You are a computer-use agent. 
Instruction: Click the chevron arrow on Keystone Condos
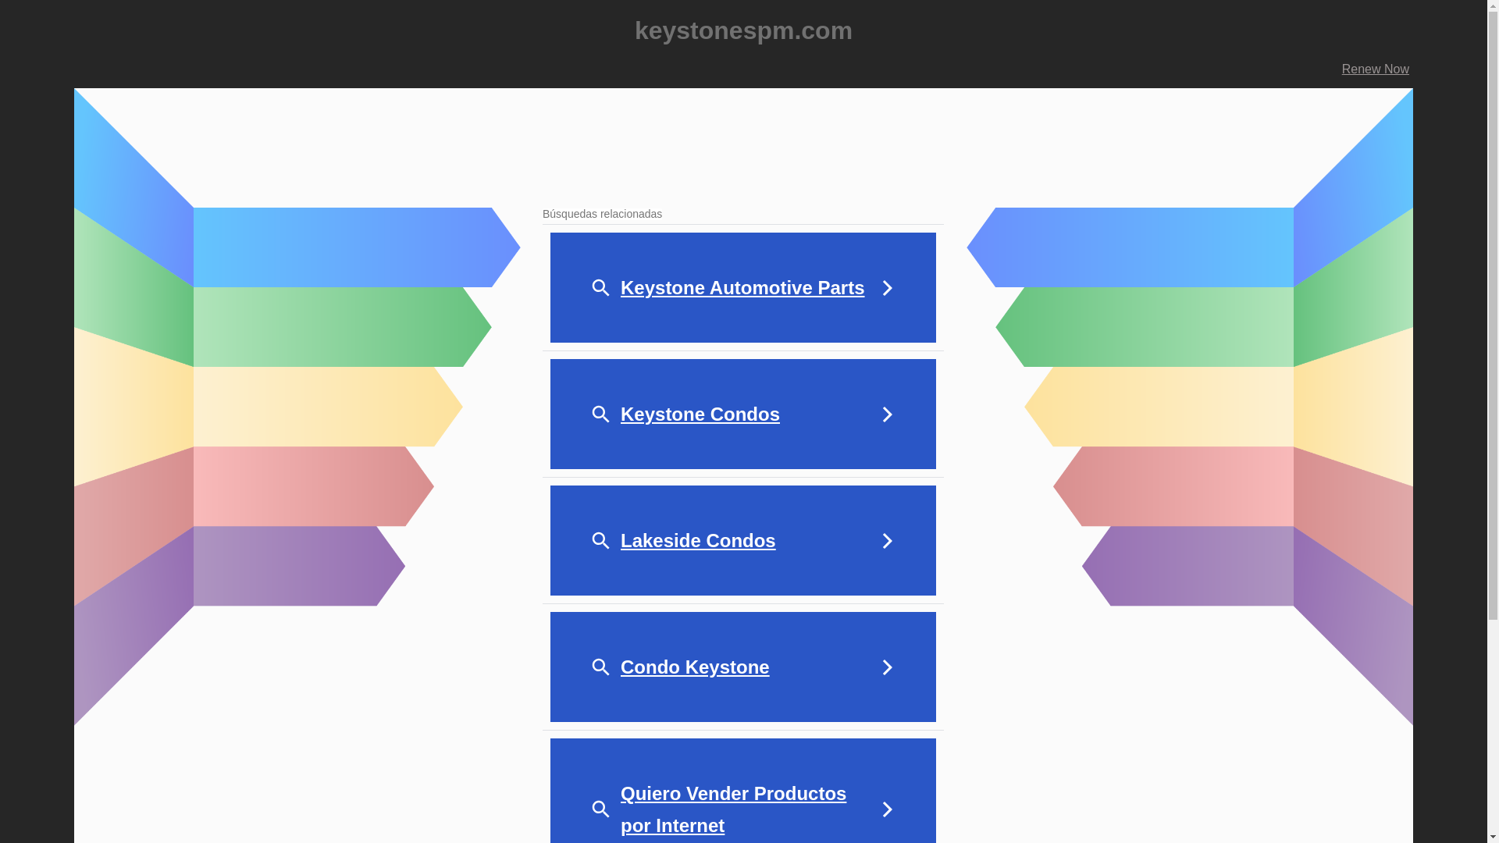[x=887, y=414]
